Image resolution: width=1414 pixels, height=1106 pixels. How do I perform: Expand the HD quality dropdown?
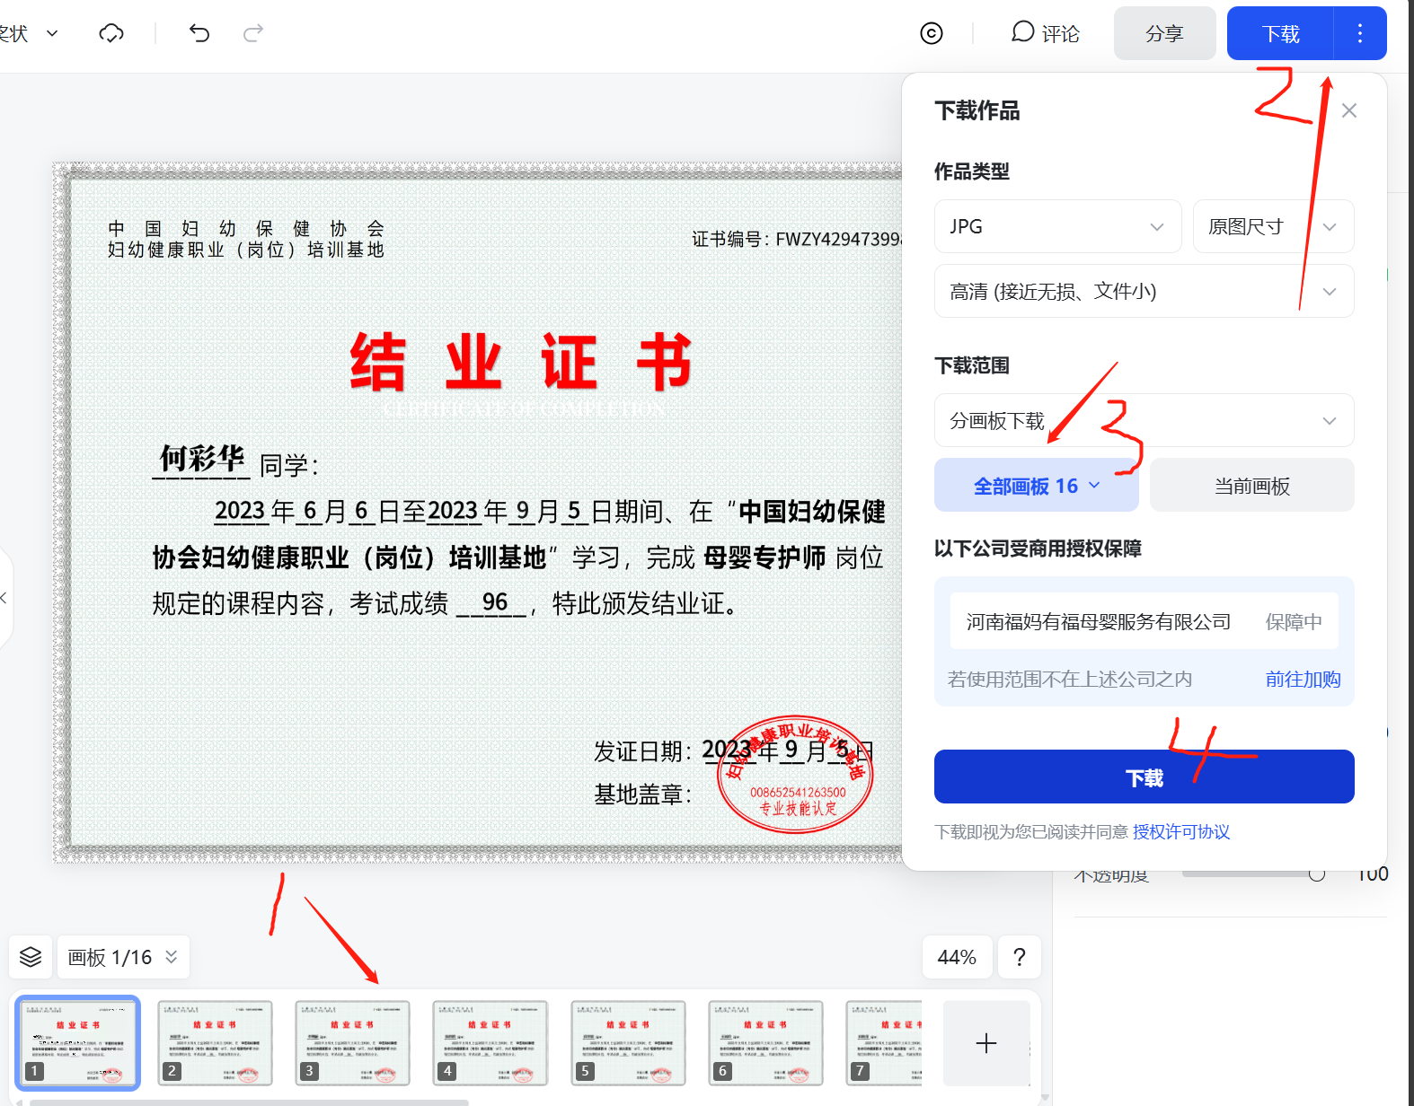coord(1144,291)
